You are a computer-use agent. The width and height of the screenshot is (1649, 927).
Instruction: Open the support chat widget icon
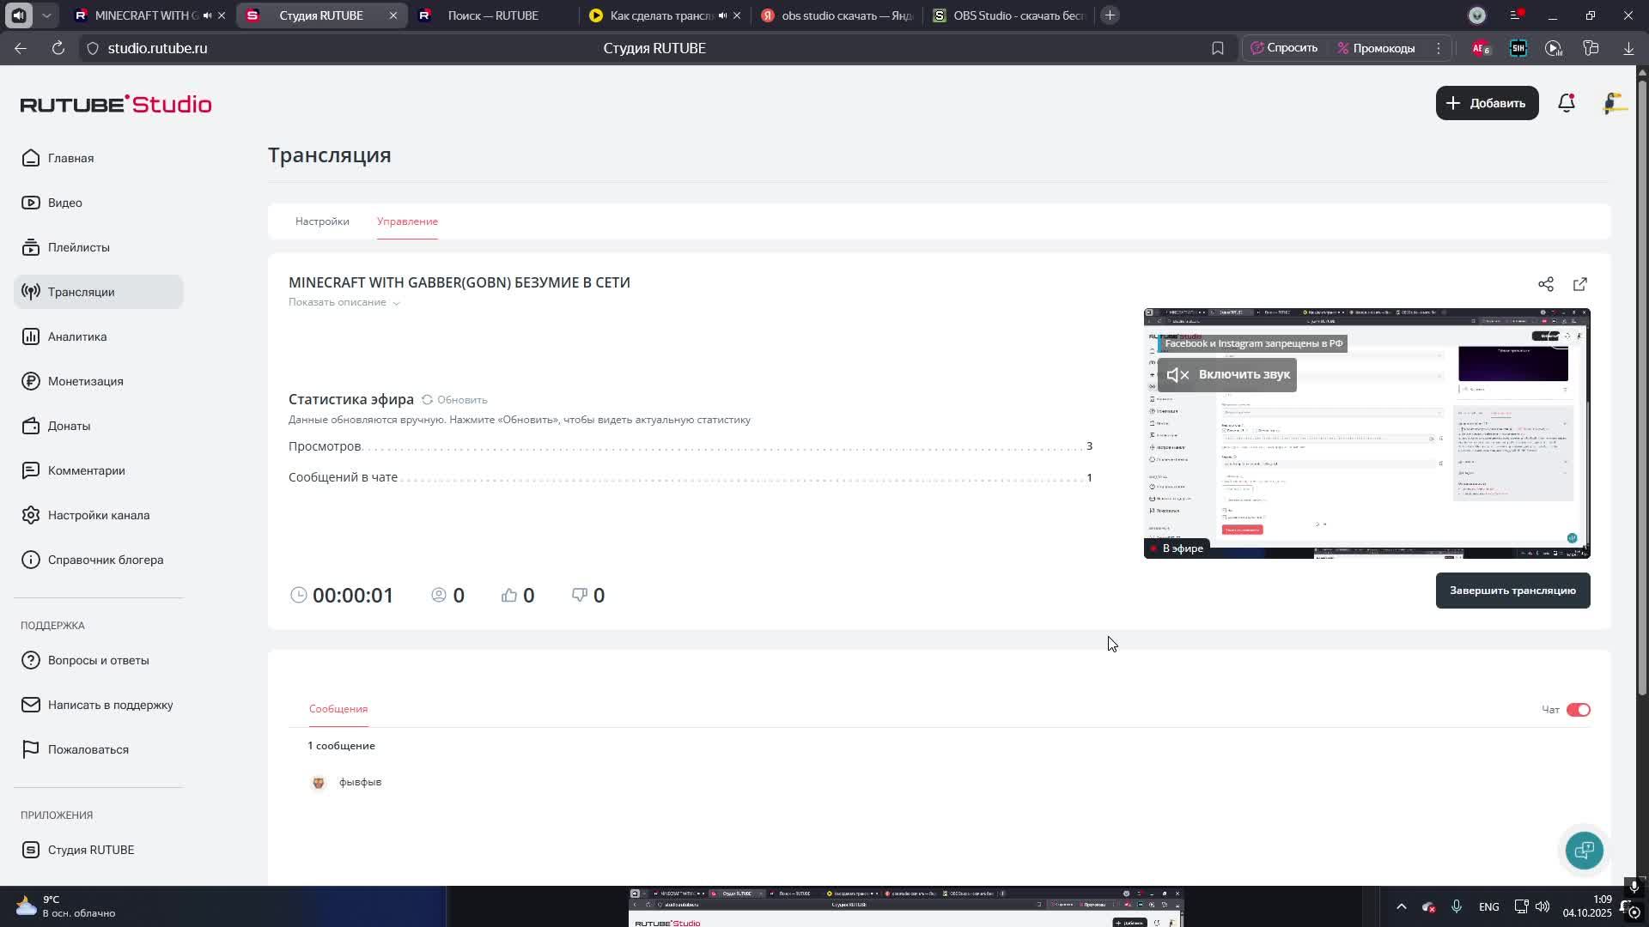[x=1584, y=850]
